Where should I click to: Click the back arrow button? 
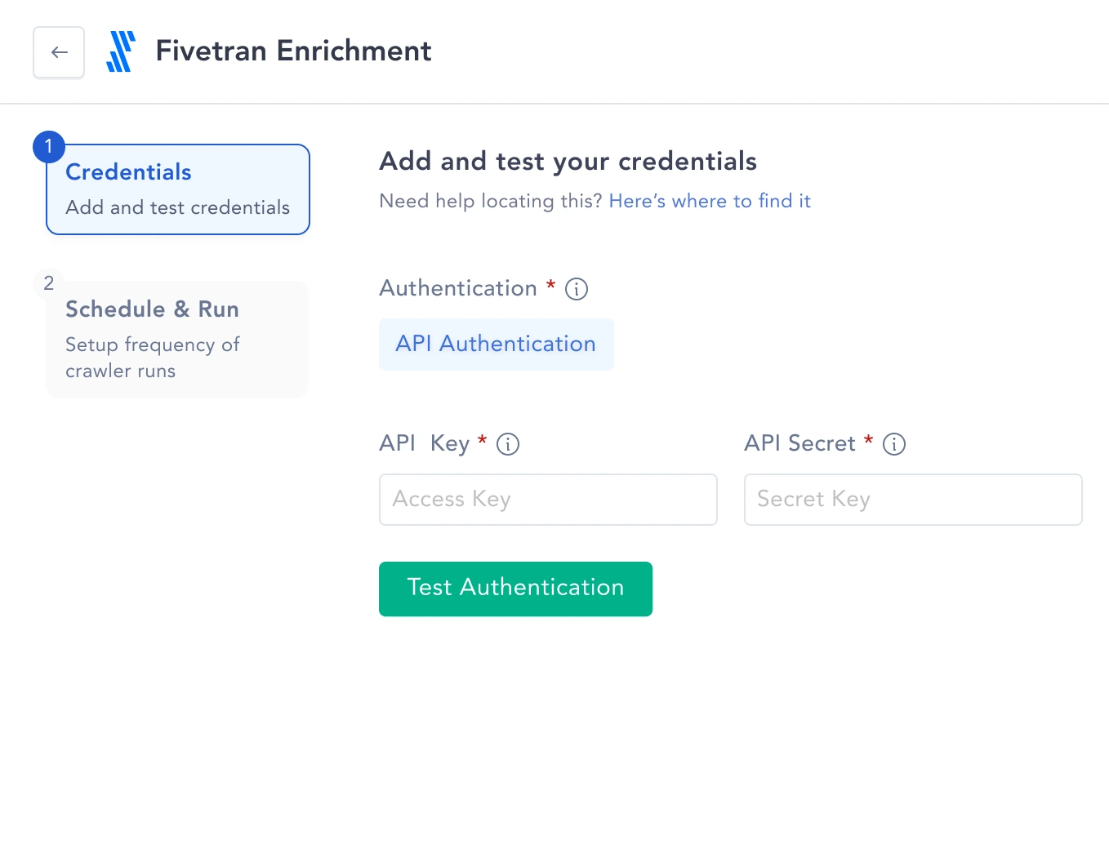[59, 52]
